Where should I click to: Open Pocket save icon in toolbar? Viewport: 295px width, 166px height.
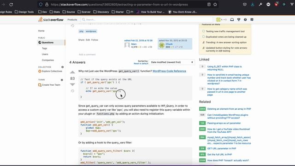[x=245, y=4]
